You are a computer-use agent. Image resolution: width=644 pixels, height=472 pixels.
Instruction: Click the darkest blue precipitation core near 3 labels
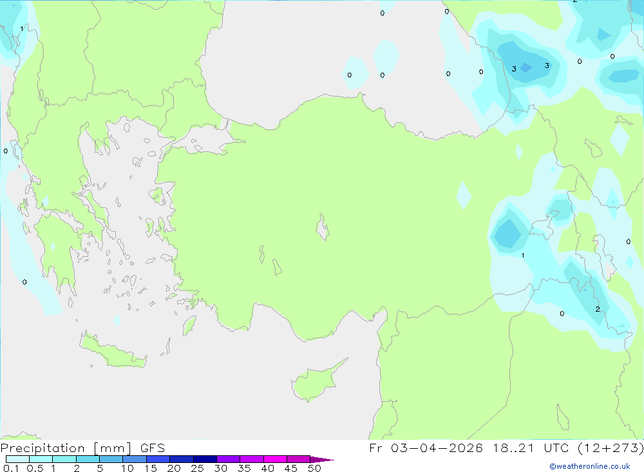pyautogui.click(x=526, y=68)
